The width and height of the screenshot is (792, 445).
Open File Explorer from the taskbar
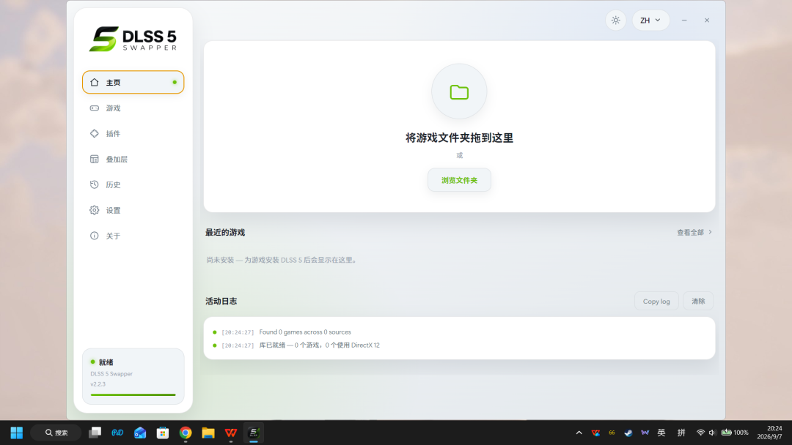[x=208, y=433]
